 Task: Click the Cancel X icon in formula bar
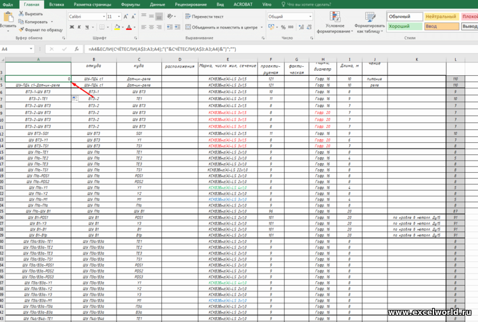click(52, 49)
